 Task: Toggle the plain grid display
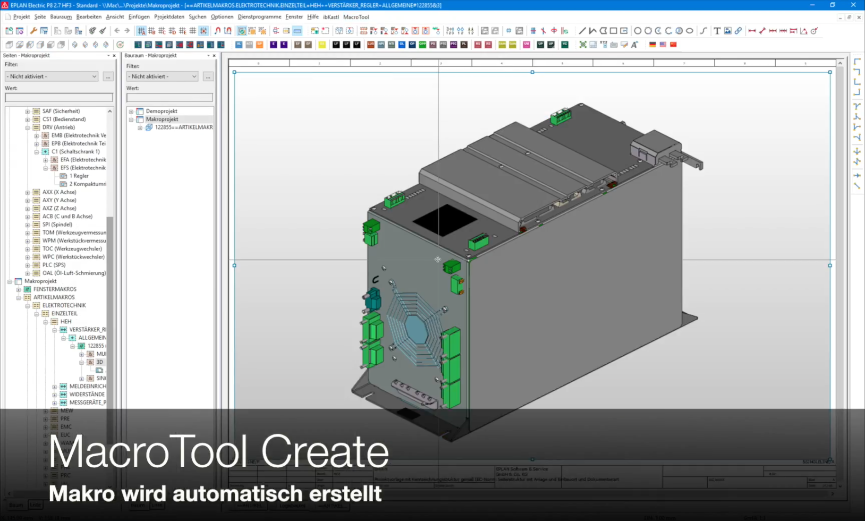193,31
